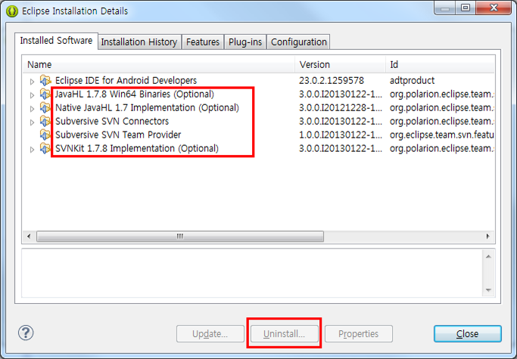Click the Eclipse logo in the title bar
517x359 pixels.
click(12, 11)
